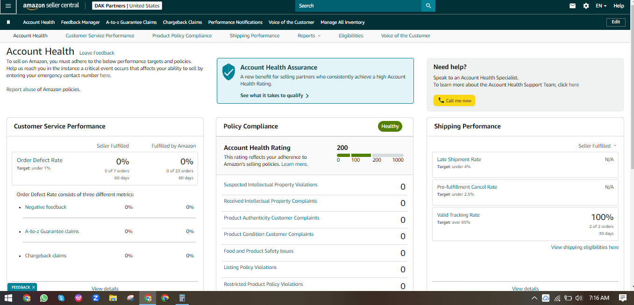The image size is (634, 305).
Task: Open the DAK Partners account switcher
Action: coord(126,6)
